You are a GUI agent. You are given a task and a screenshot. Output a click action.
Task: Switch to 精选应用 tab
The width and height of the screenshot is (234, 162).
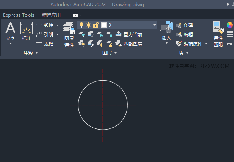point(51,15)
